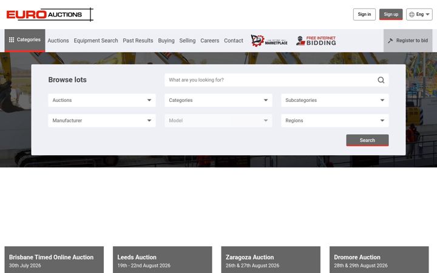Click the 'What are you looking for?' field
The width and height of the screenshot is (437, 273).
277,80
